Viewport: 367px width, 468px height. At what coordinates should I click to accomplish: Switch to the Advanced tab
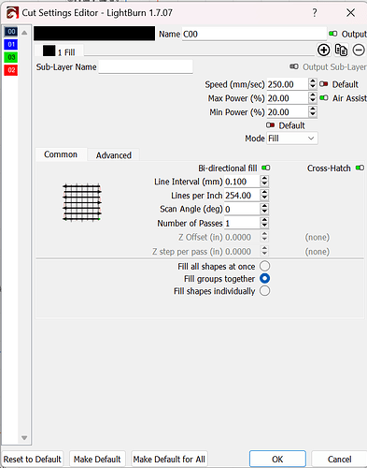click(x=113, y=155)
